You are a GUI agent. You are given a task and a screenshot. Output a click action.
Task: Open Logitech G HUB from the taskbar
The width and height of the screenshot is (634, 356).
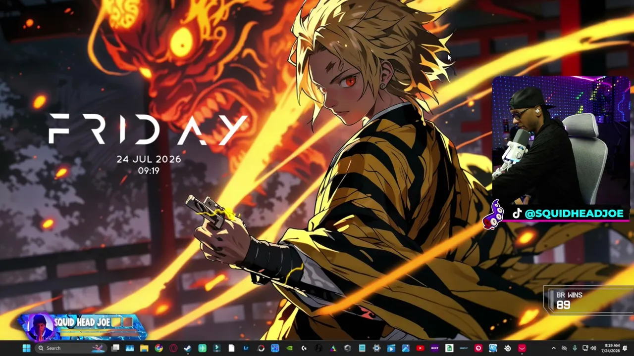coord(304,348)
